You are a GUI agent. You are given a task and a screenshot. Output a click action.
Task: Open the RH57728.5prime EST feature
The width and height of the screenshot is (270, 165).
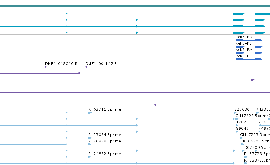[246, 157]
